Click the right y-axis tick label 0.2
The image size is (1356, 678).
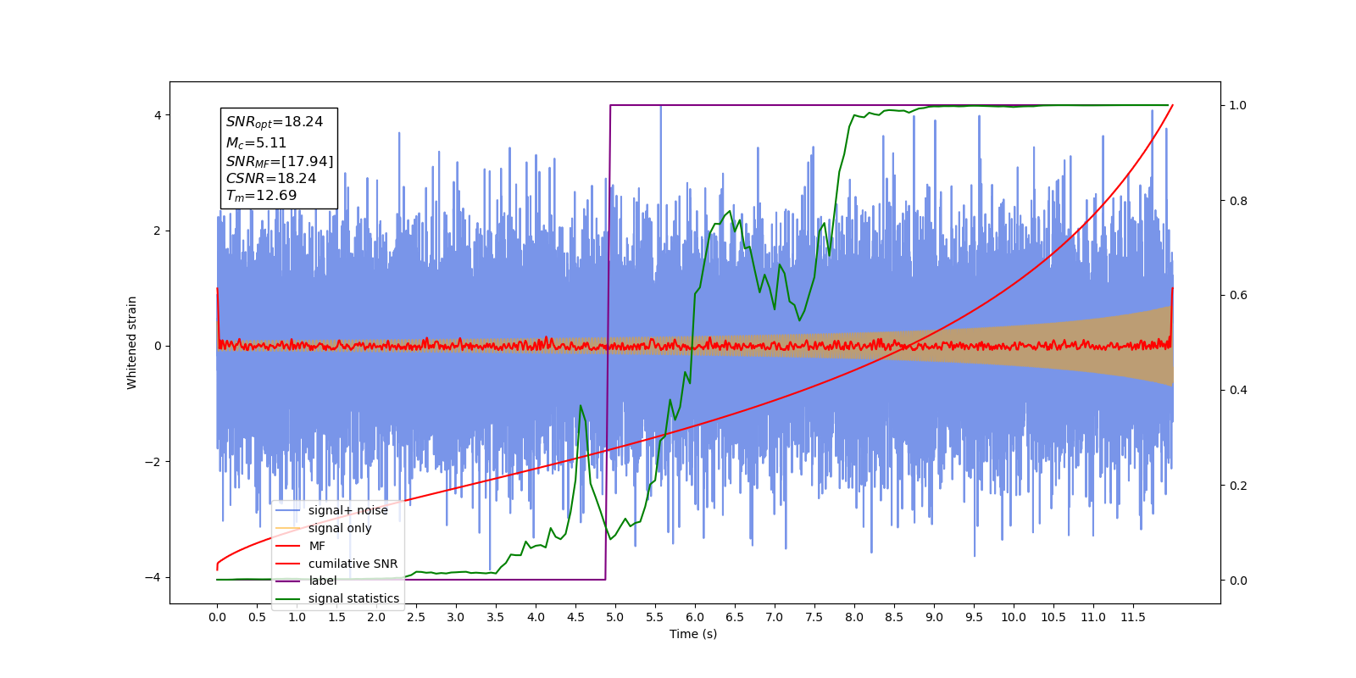click(x=1238, y=486)
